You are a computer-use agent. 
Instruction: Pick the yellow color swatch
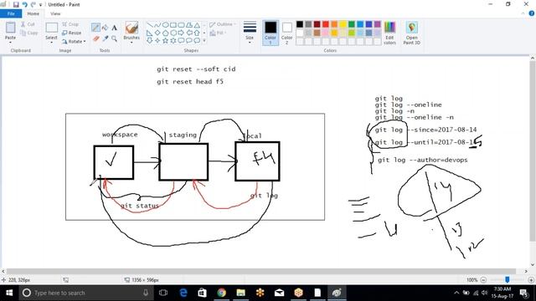pos(343,24)
